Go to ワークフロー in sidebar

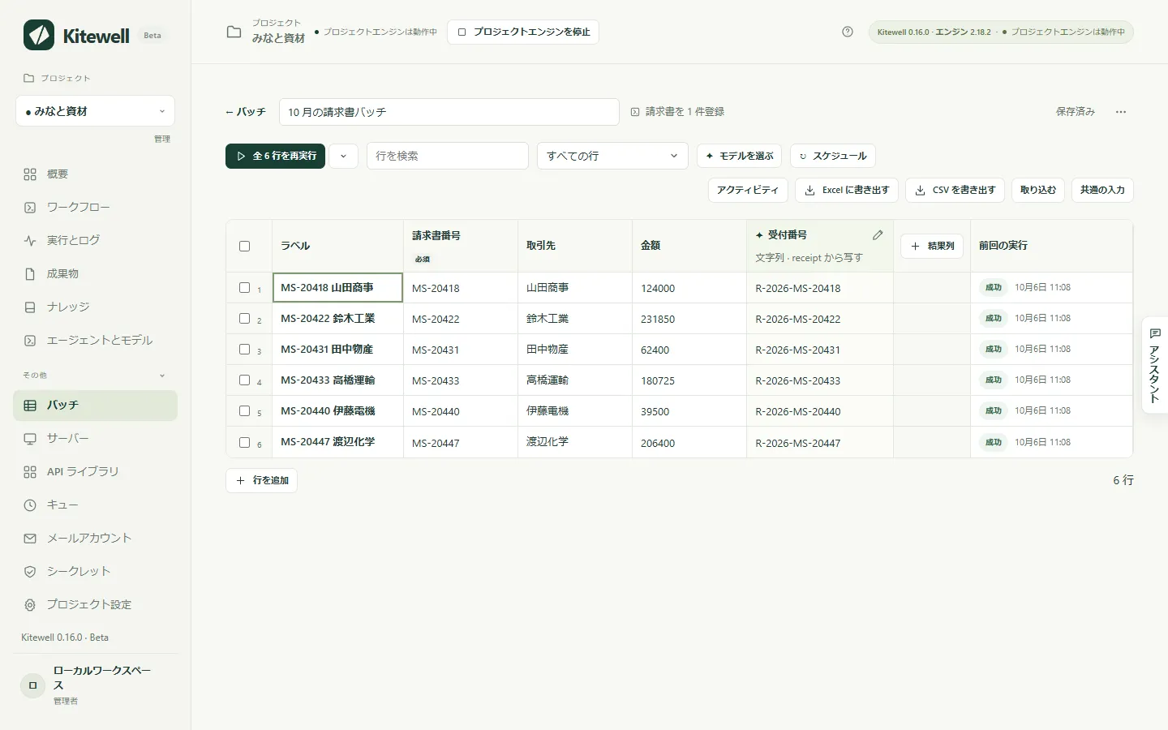coord(95,208)
